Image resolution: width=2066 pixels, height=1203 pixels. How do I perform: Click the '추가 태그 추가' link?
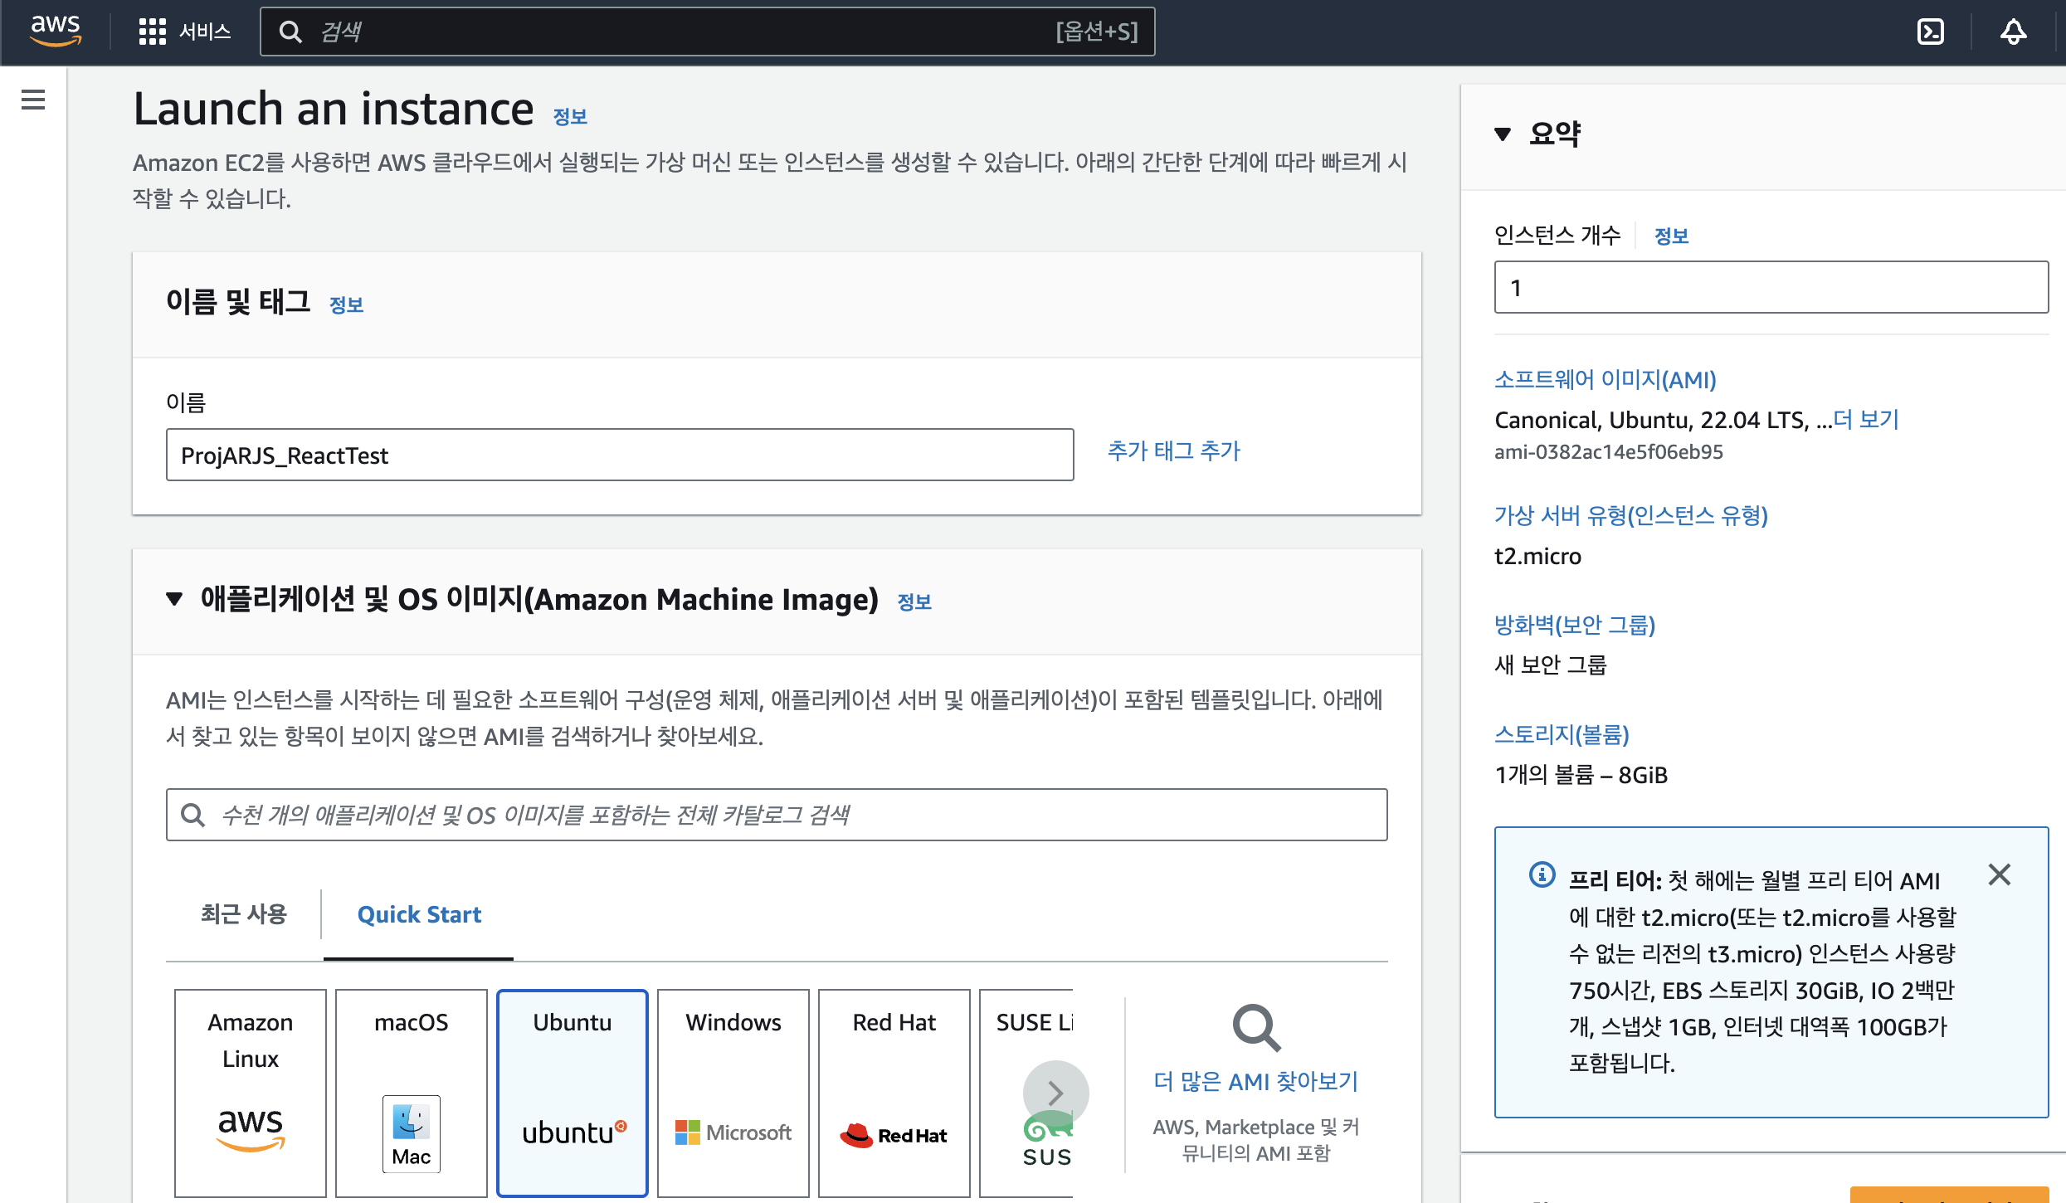point(1173,451)
